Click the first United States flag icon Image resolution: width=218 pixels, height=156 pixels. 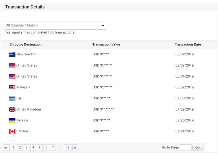click(12, 66)
